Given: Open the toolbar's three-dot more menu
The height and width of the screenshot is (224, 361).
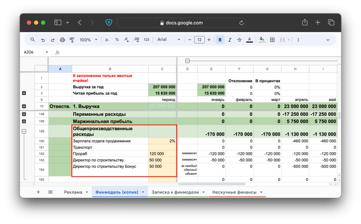Looking at the screenshot, I should (x=298, y=40).
